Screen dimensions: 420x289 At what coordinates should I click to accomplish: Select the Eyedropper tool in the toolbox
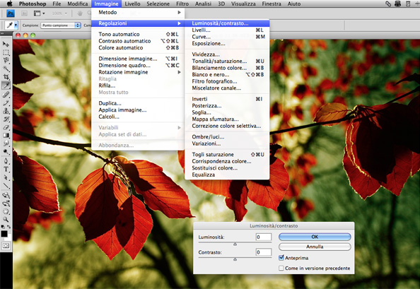pos(6,85)
